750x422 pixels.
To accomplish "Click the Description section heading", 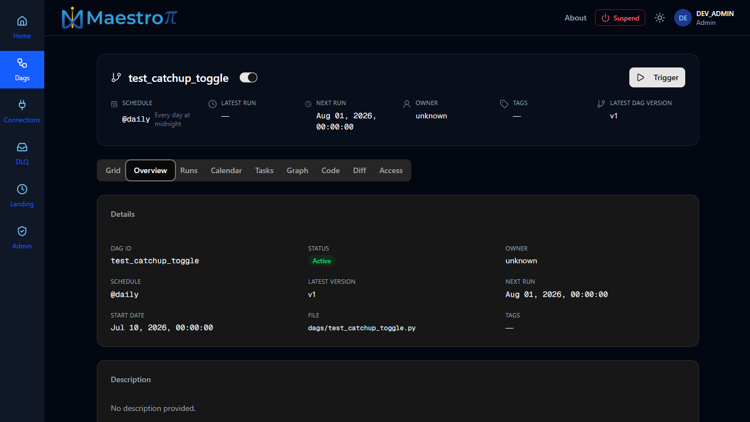I will [131, 379].
